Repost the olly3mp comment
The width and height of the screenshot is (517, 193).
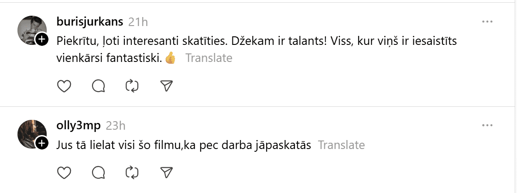[132, 172]
